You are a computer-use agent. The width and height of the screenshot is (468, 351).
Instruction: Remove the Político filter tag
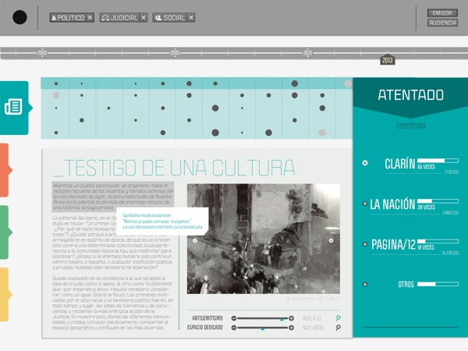pyautogui.click(x=90, y=17)
